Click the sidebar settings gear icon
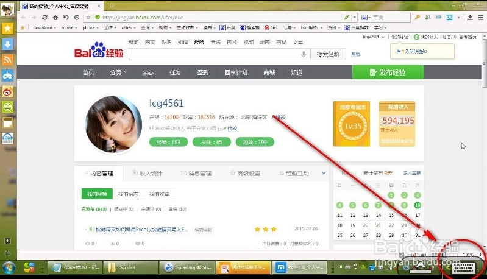Screen dimensions: 487x279 click(7, 253)
